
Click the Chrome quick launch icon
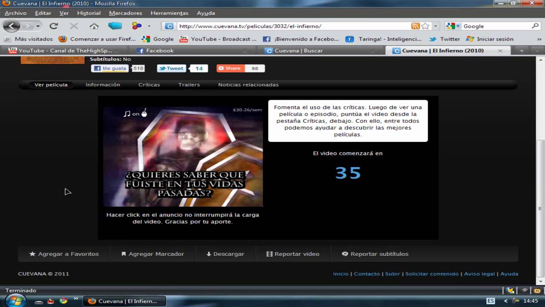pyautogui.click(x=63, y=301)
